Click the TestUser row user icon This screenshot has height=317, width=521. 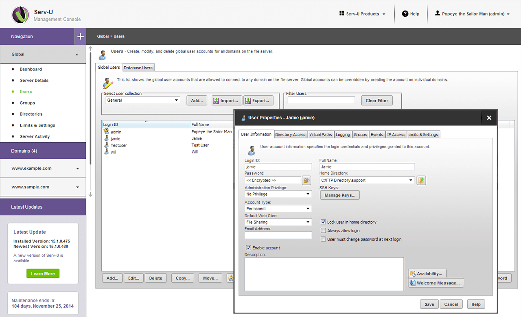(x=107, y=145)
